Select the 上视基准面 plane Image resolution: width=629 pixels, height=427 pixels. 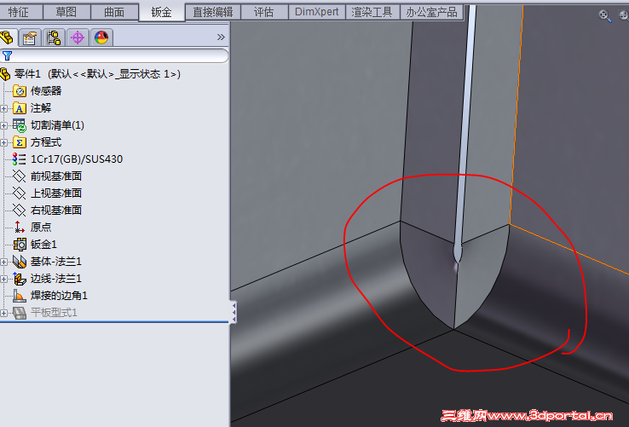pyautogui.click(x=56, y=193)
